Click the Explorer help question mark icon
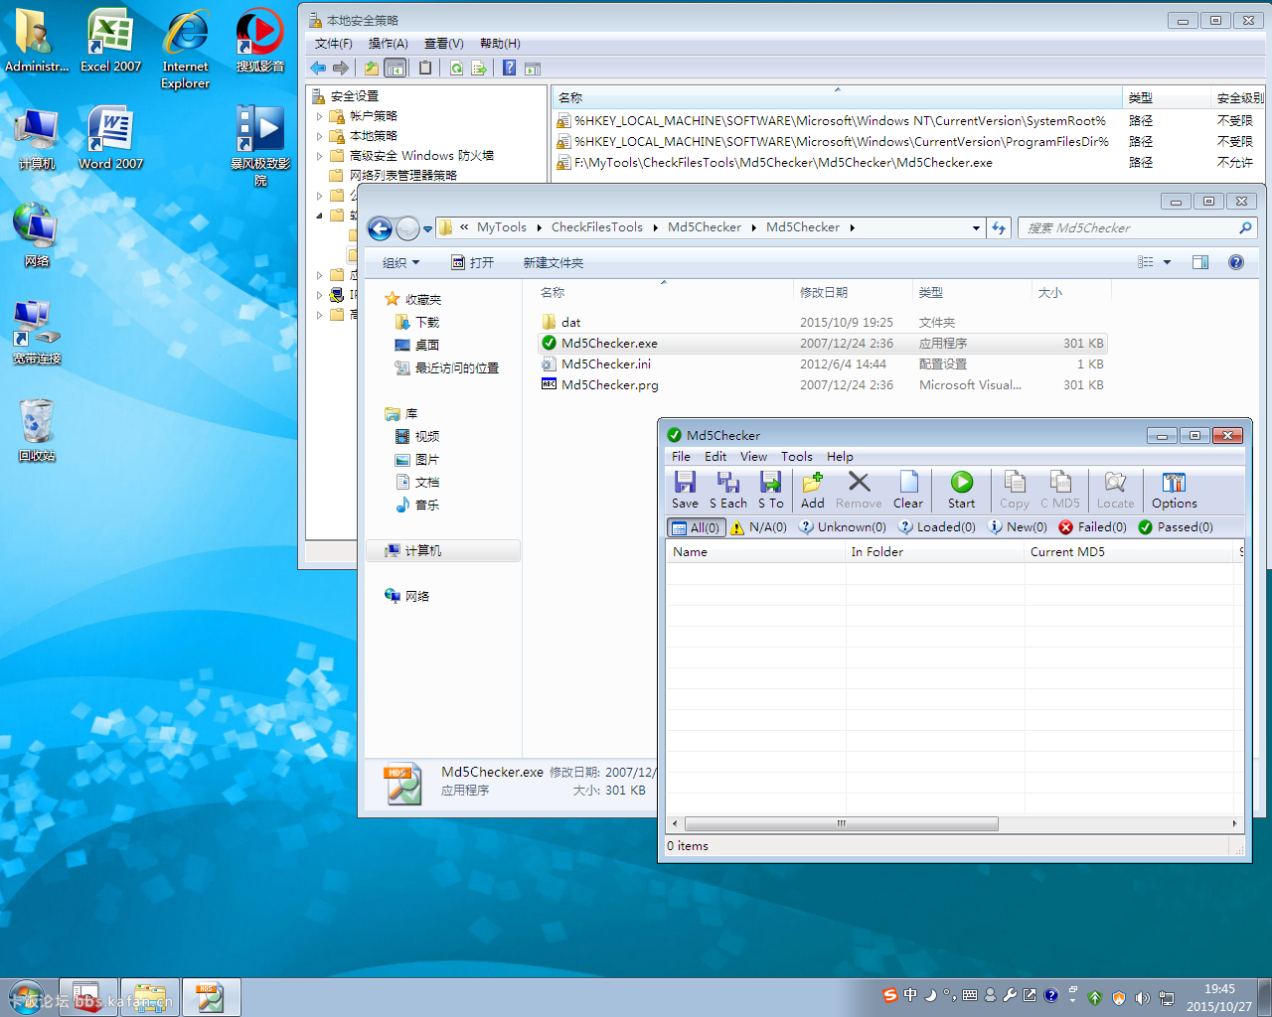Screen dimensions: 1272x1017 [x=1235, y=262]
